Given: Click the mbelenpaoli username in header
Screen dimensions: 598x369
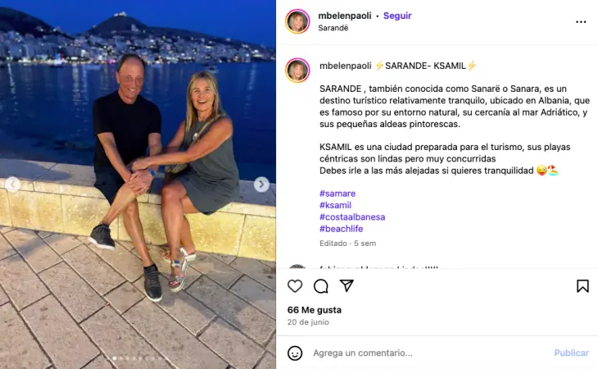Looking at the screenshot, I should pos(345,16).
